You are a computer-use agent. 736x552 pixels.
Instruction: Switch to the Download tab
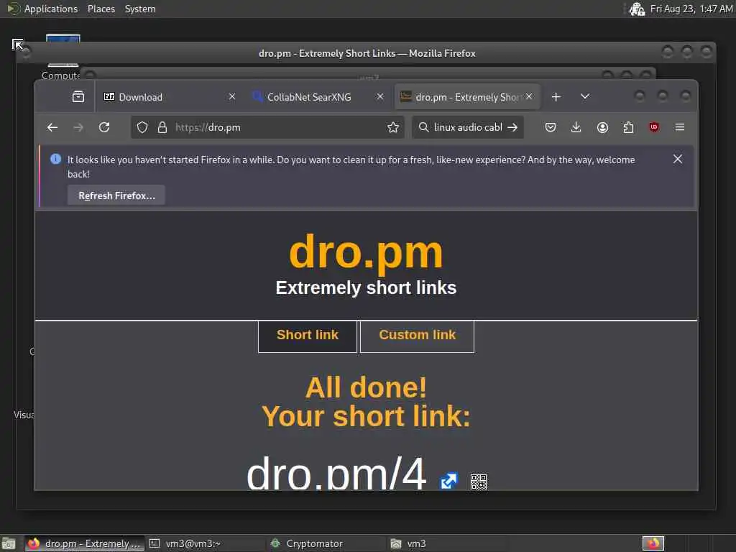coord(169,97)
